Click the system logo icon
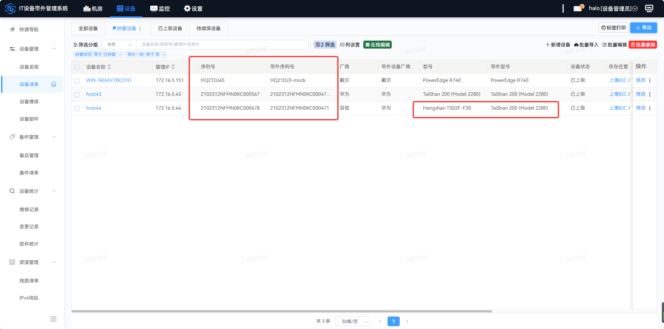 [10, 8]
